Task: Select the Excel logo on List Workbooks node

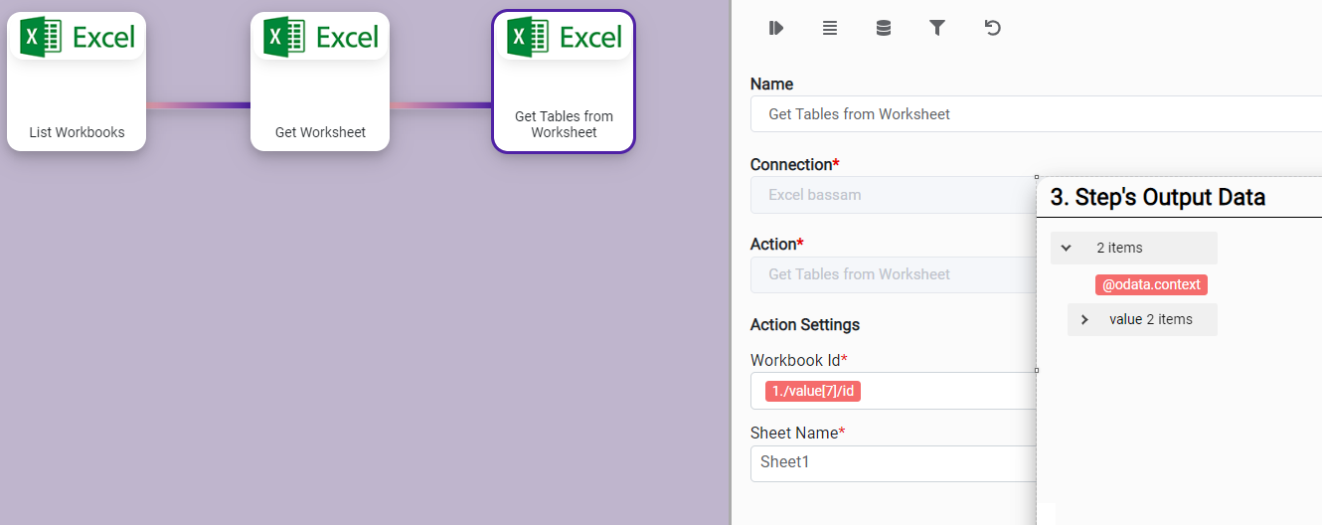Action: pyautogui.click(x=77, y=38)
